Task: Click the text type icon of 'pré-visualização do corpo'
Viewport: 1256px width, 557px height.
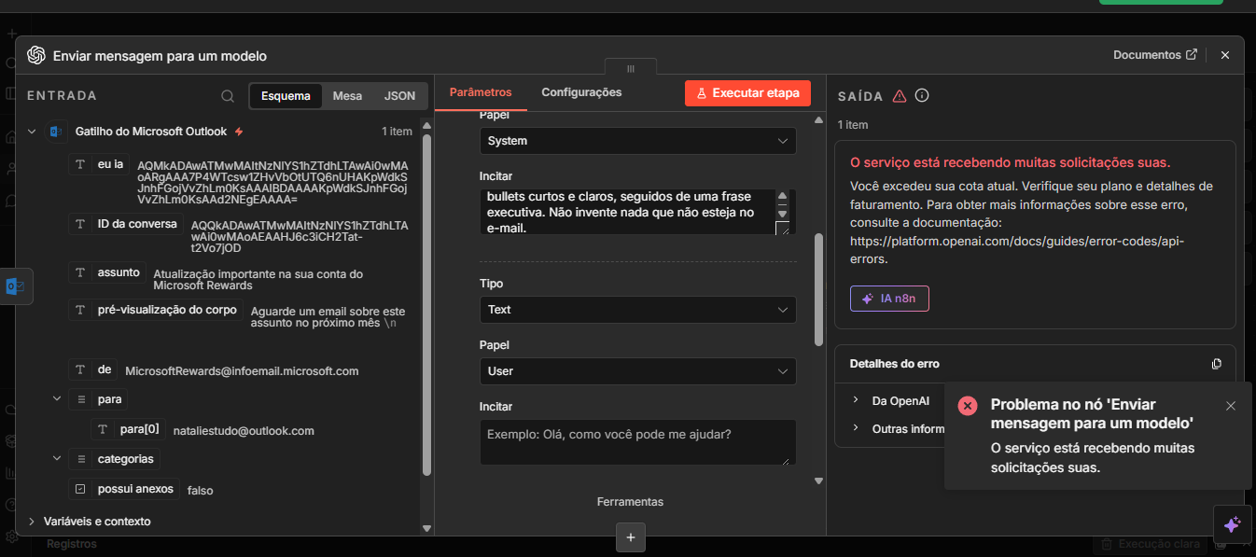Action: (81, 310)
